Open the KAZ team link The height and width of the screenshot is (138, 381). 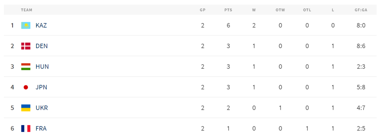pos(41,25)
